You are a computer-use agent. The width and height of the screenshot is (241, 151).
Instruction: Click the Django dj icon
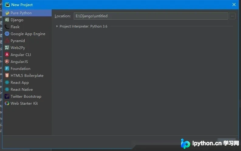tap(7, 20)
